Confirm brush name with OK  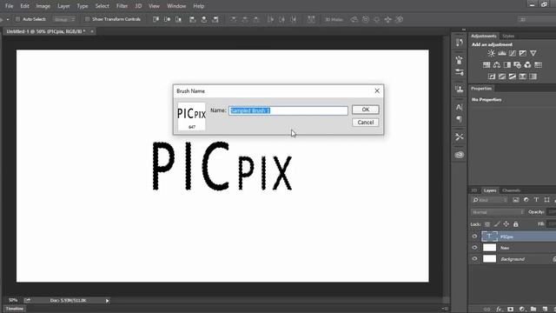click(365, 110)
